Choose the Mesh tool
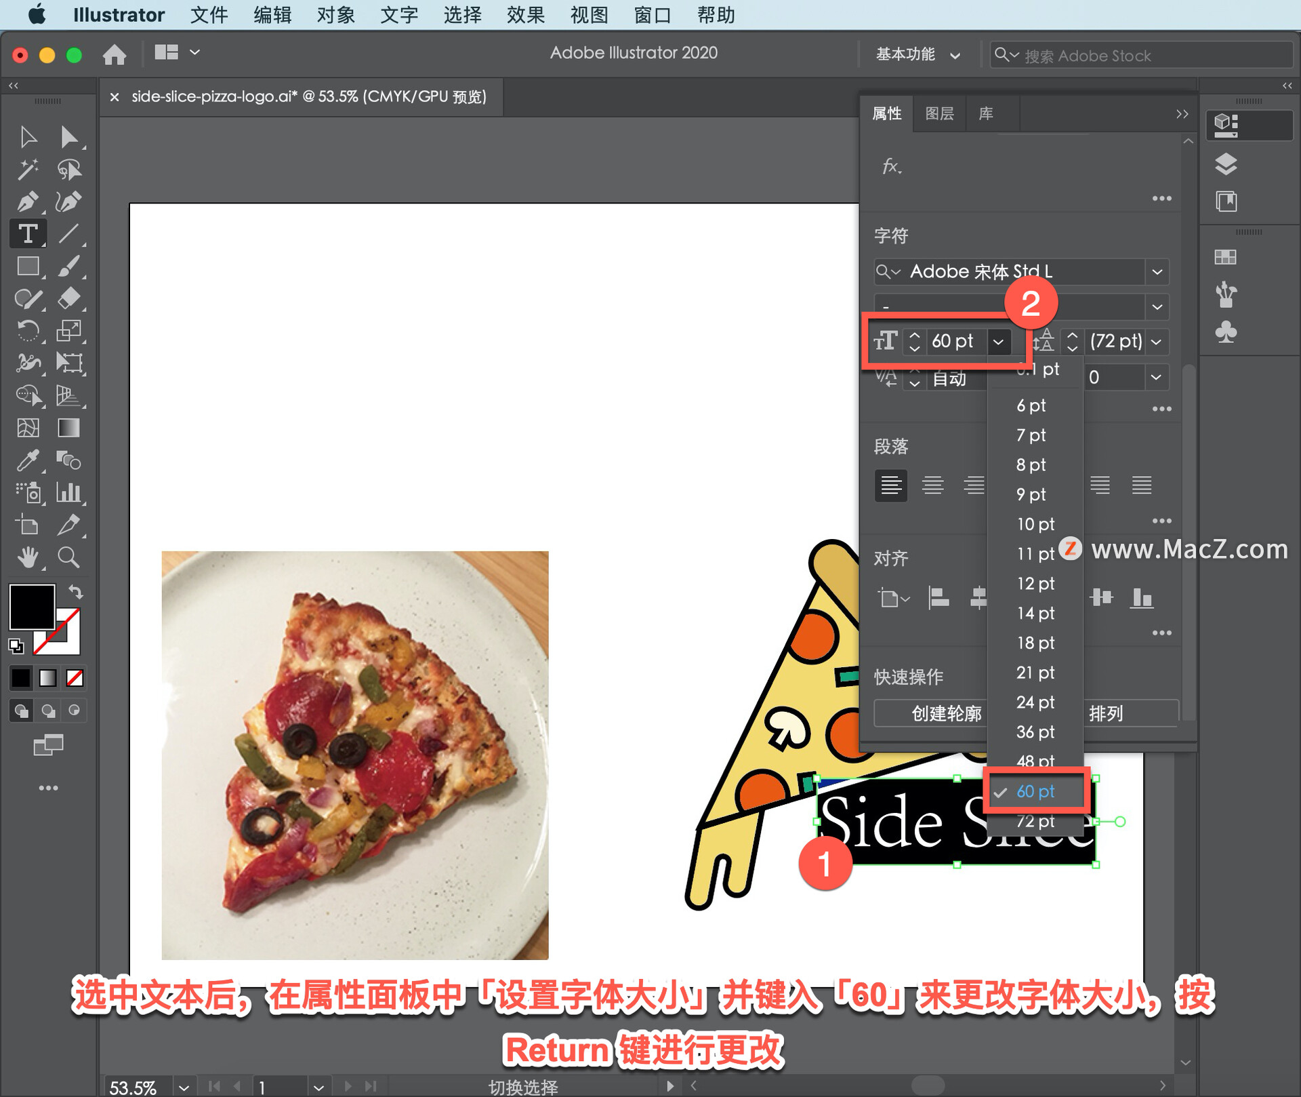Image resolution: width=1301 pixels, height=1097 pixels. (x=28, y=428)
